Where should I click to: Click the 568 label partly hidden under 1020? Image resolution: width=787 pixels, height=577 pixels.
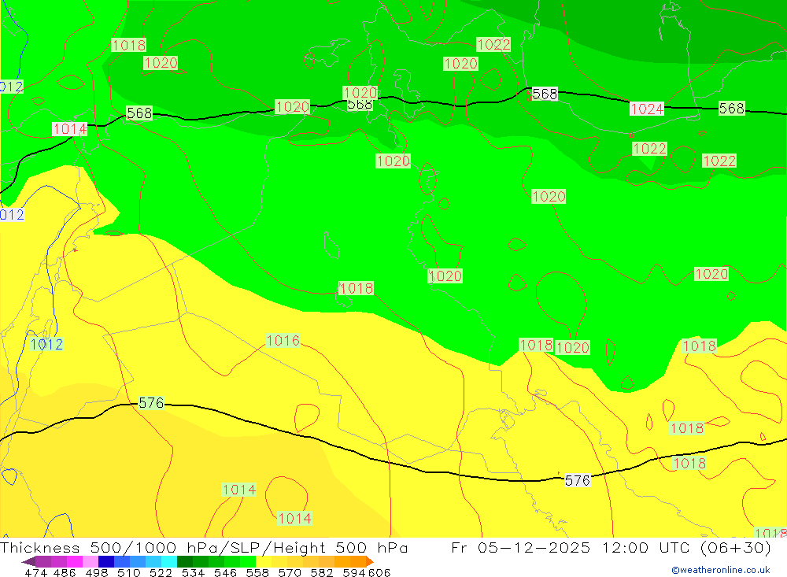click(360, 105)
